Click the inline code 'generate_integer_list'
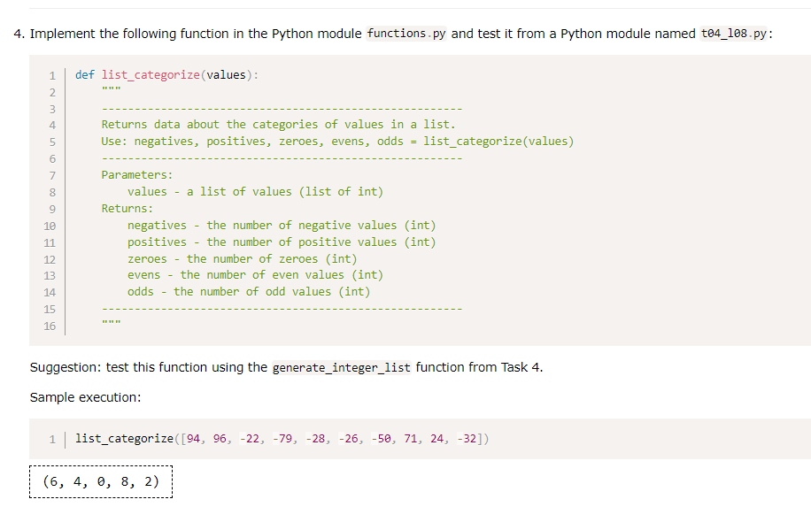The width and height of the screenshot is (811, 507). tap(342, 367)
